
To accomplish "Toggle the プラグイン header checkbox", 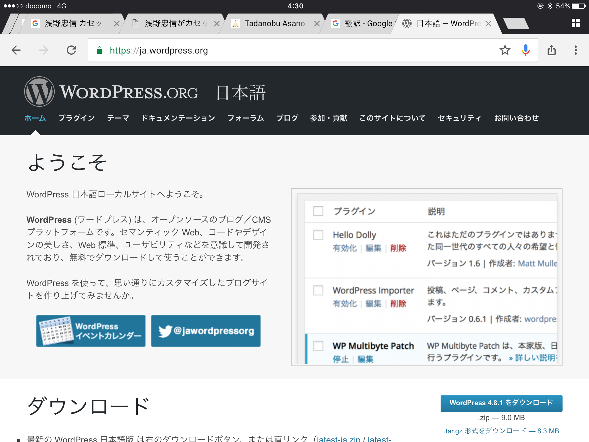I will 318,211.
